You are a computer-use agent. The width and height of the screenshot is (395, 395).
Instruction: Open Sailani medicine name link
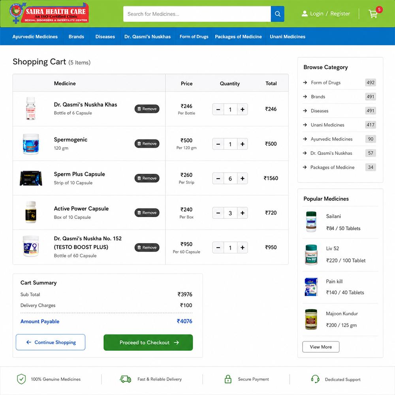pyautogui.click(x=333, y=216)
